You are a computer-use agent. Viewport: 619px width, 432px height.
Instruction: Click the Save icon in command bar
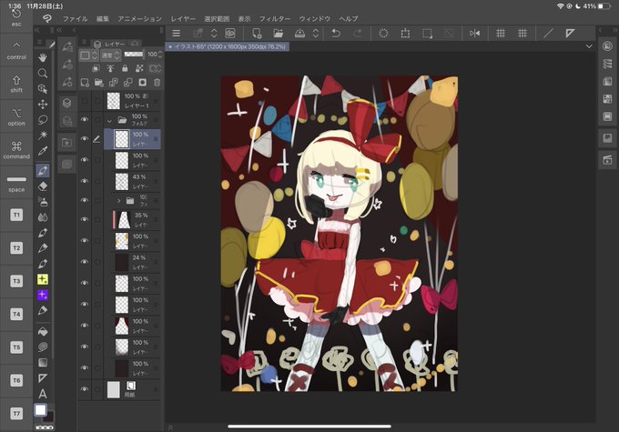pos(299,34)
